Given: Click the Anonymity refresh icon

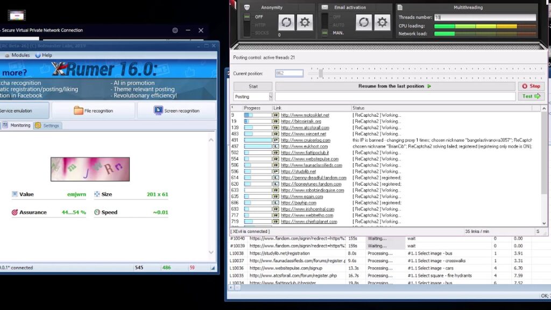Looking at the screenshot, I should click(x=286, y=23).
